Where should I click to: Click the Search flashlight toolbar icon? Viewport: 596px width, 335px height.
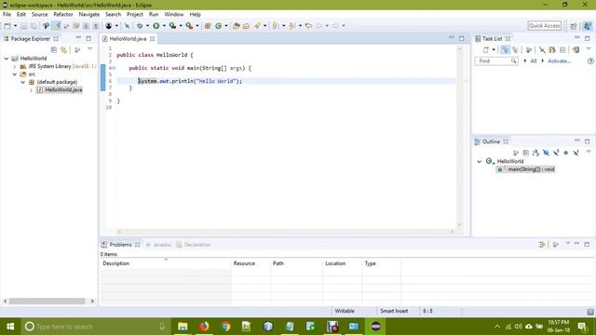tap(257, 26)
